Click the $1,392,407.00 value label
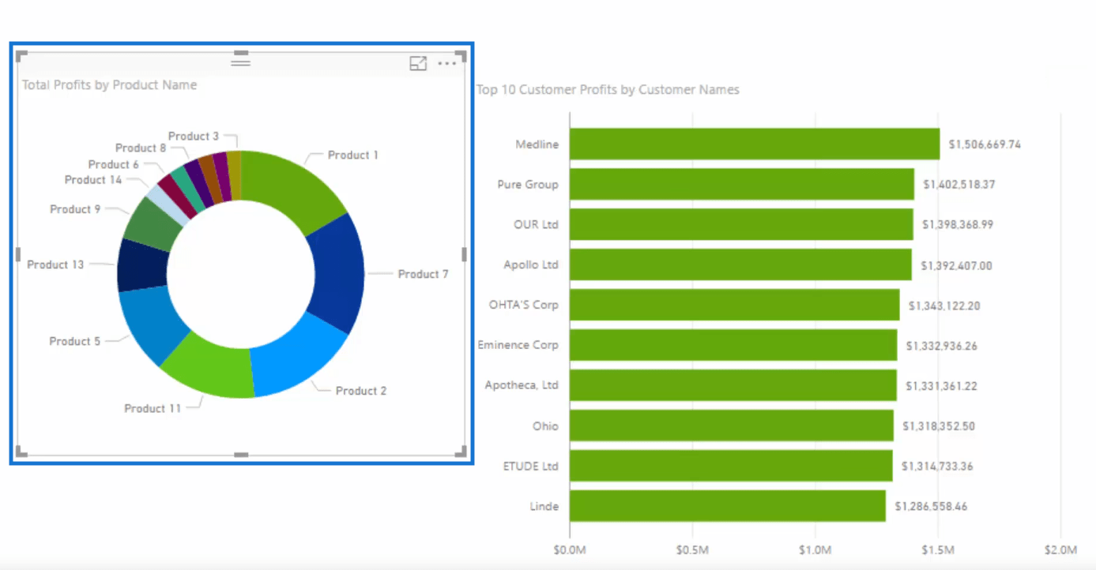The width and height of the screenshot is (1096, 570). coord(956,265)
